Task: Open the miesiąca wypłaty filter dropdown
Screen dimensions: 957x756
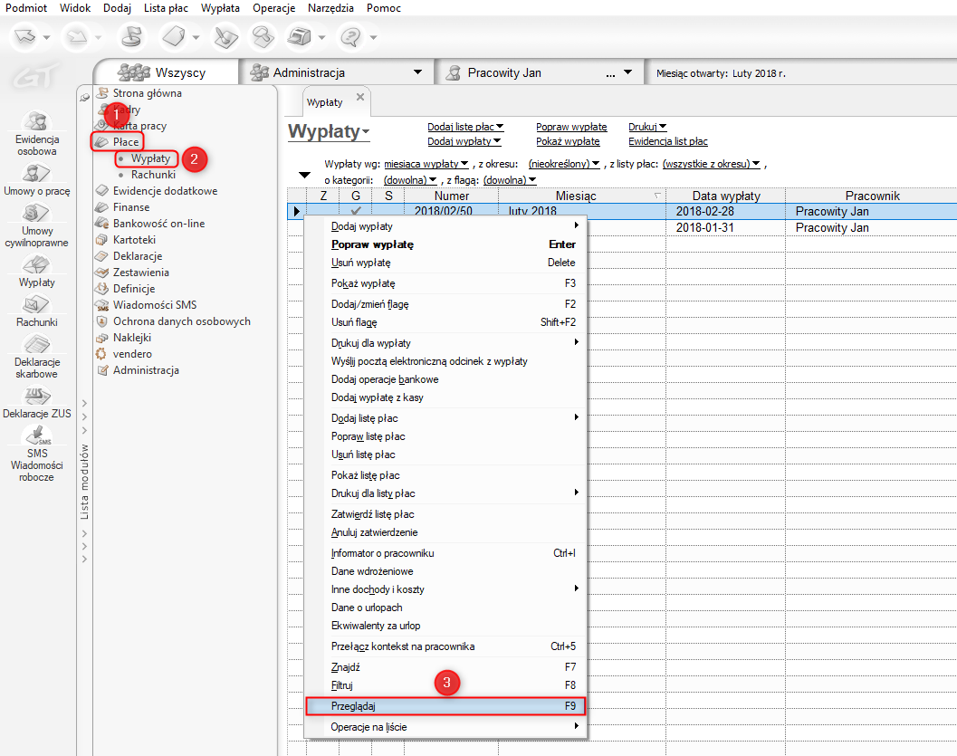Action: (464, 165)
